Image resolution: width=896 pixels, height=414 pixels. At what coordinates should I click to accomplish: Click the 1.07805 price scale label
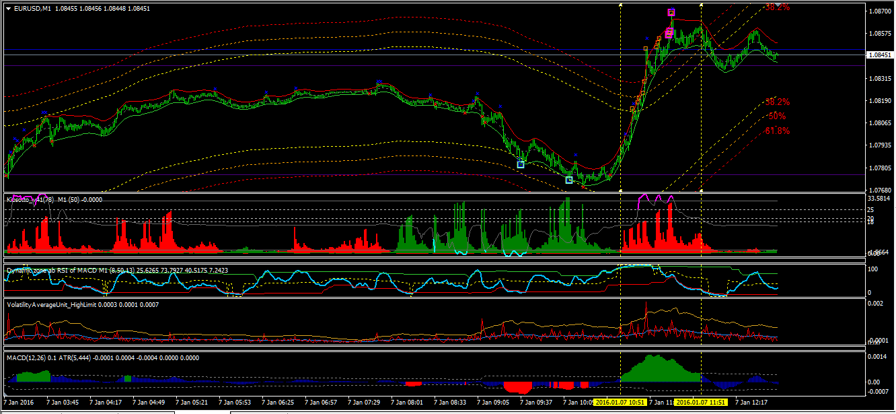pos(880,168)
